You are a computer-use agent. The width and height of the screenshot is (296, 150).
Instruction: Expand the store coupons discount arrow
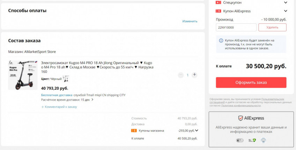click(x=197, y=131)
